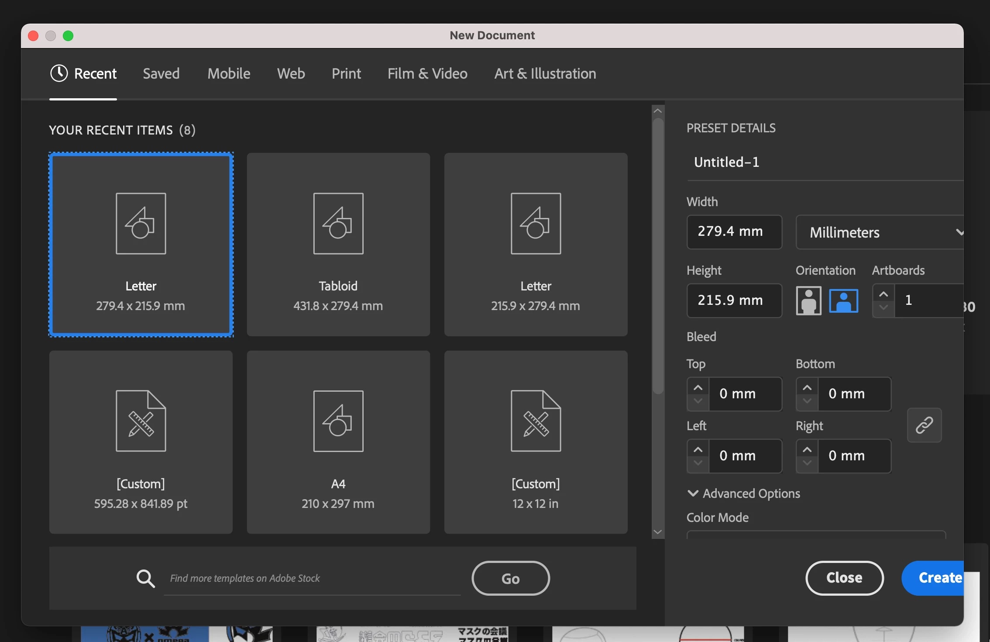Click the clock icon on Recent tab
990x642 pixels.
(x=59, y=73)
